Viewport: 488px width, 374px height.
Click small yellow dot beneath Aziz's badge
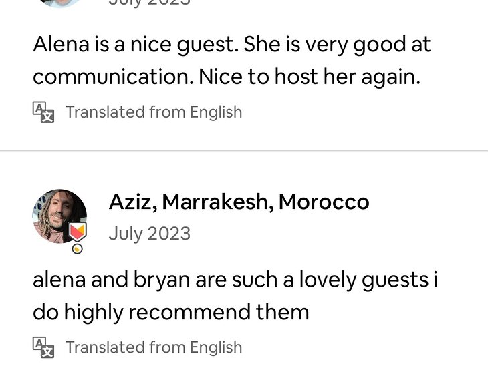[78, 249]
